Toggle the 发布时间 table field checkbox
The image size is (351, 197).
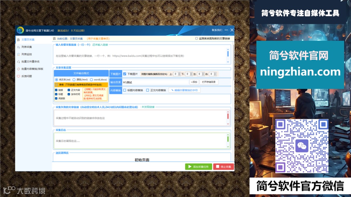pos(69,94)
